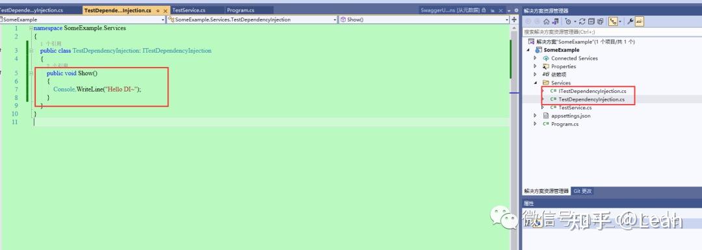Select Properties node in Solution Explorer
The image size is (702, 250).
(x=563, y=66)
